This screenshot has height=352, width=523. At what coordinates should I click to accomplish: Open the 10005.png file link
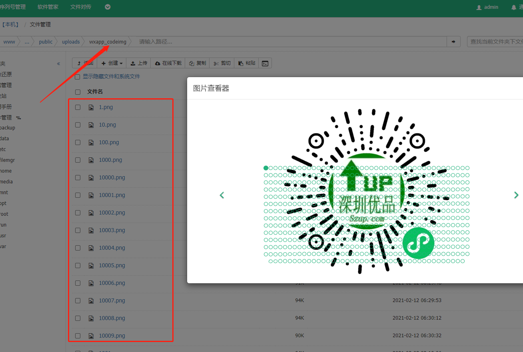pyautogui.click(x=112, y=265)
